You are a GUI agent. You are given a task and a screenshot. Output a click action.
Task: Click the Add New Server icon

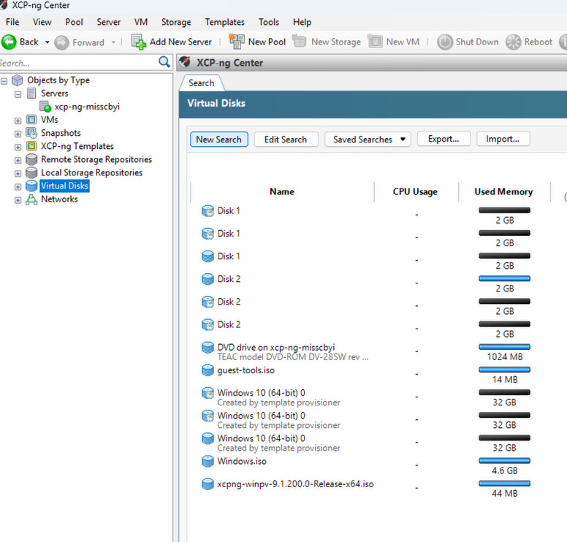139,42
